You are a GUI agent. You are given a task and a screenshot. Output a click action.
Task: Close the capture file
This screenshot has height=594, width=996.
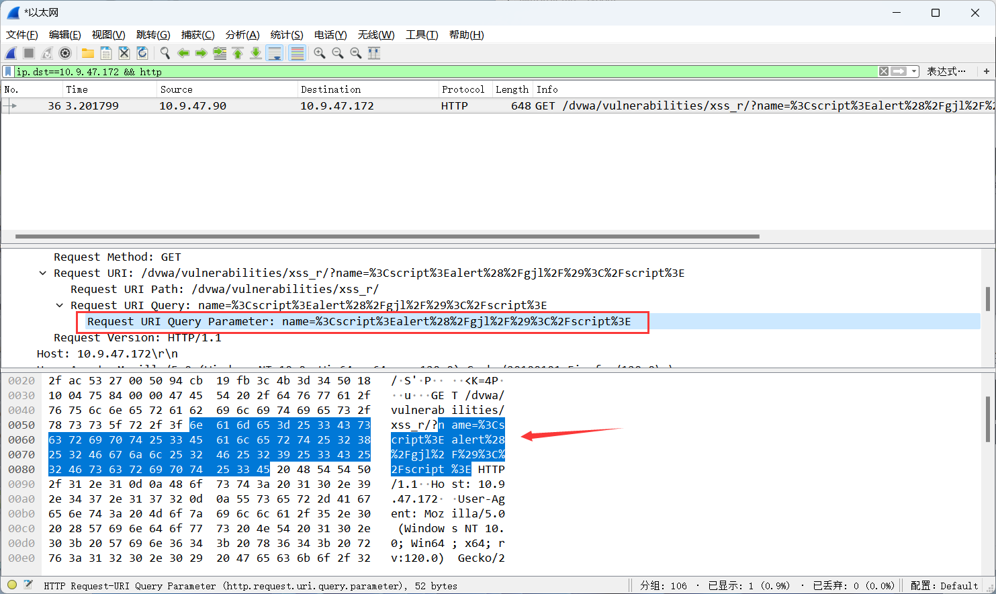pos(124,53)
